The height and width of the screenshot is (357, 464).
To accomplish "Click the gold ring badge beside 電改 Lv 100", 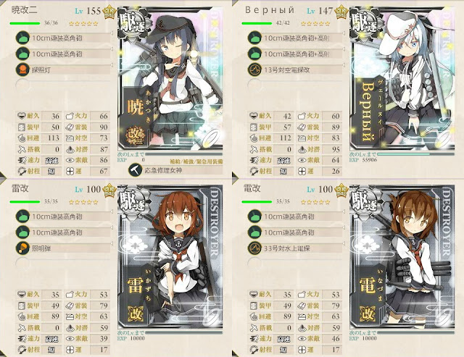I will [341, 190].
